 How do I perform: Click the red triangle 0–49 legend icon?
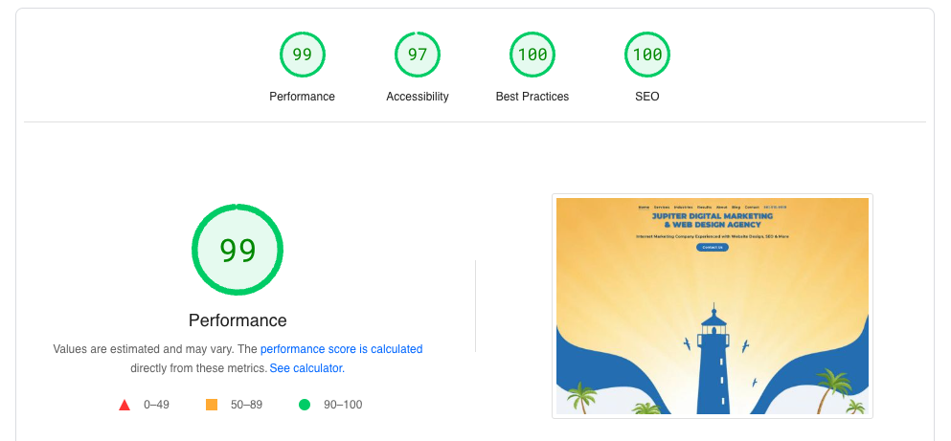(125, 405)
